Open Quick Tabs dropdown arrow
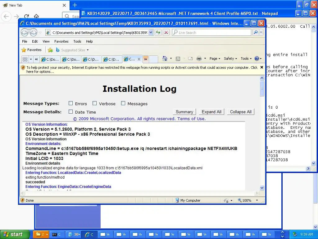Image resolution: width=318 pixels, height=239 pixels. 31,59
